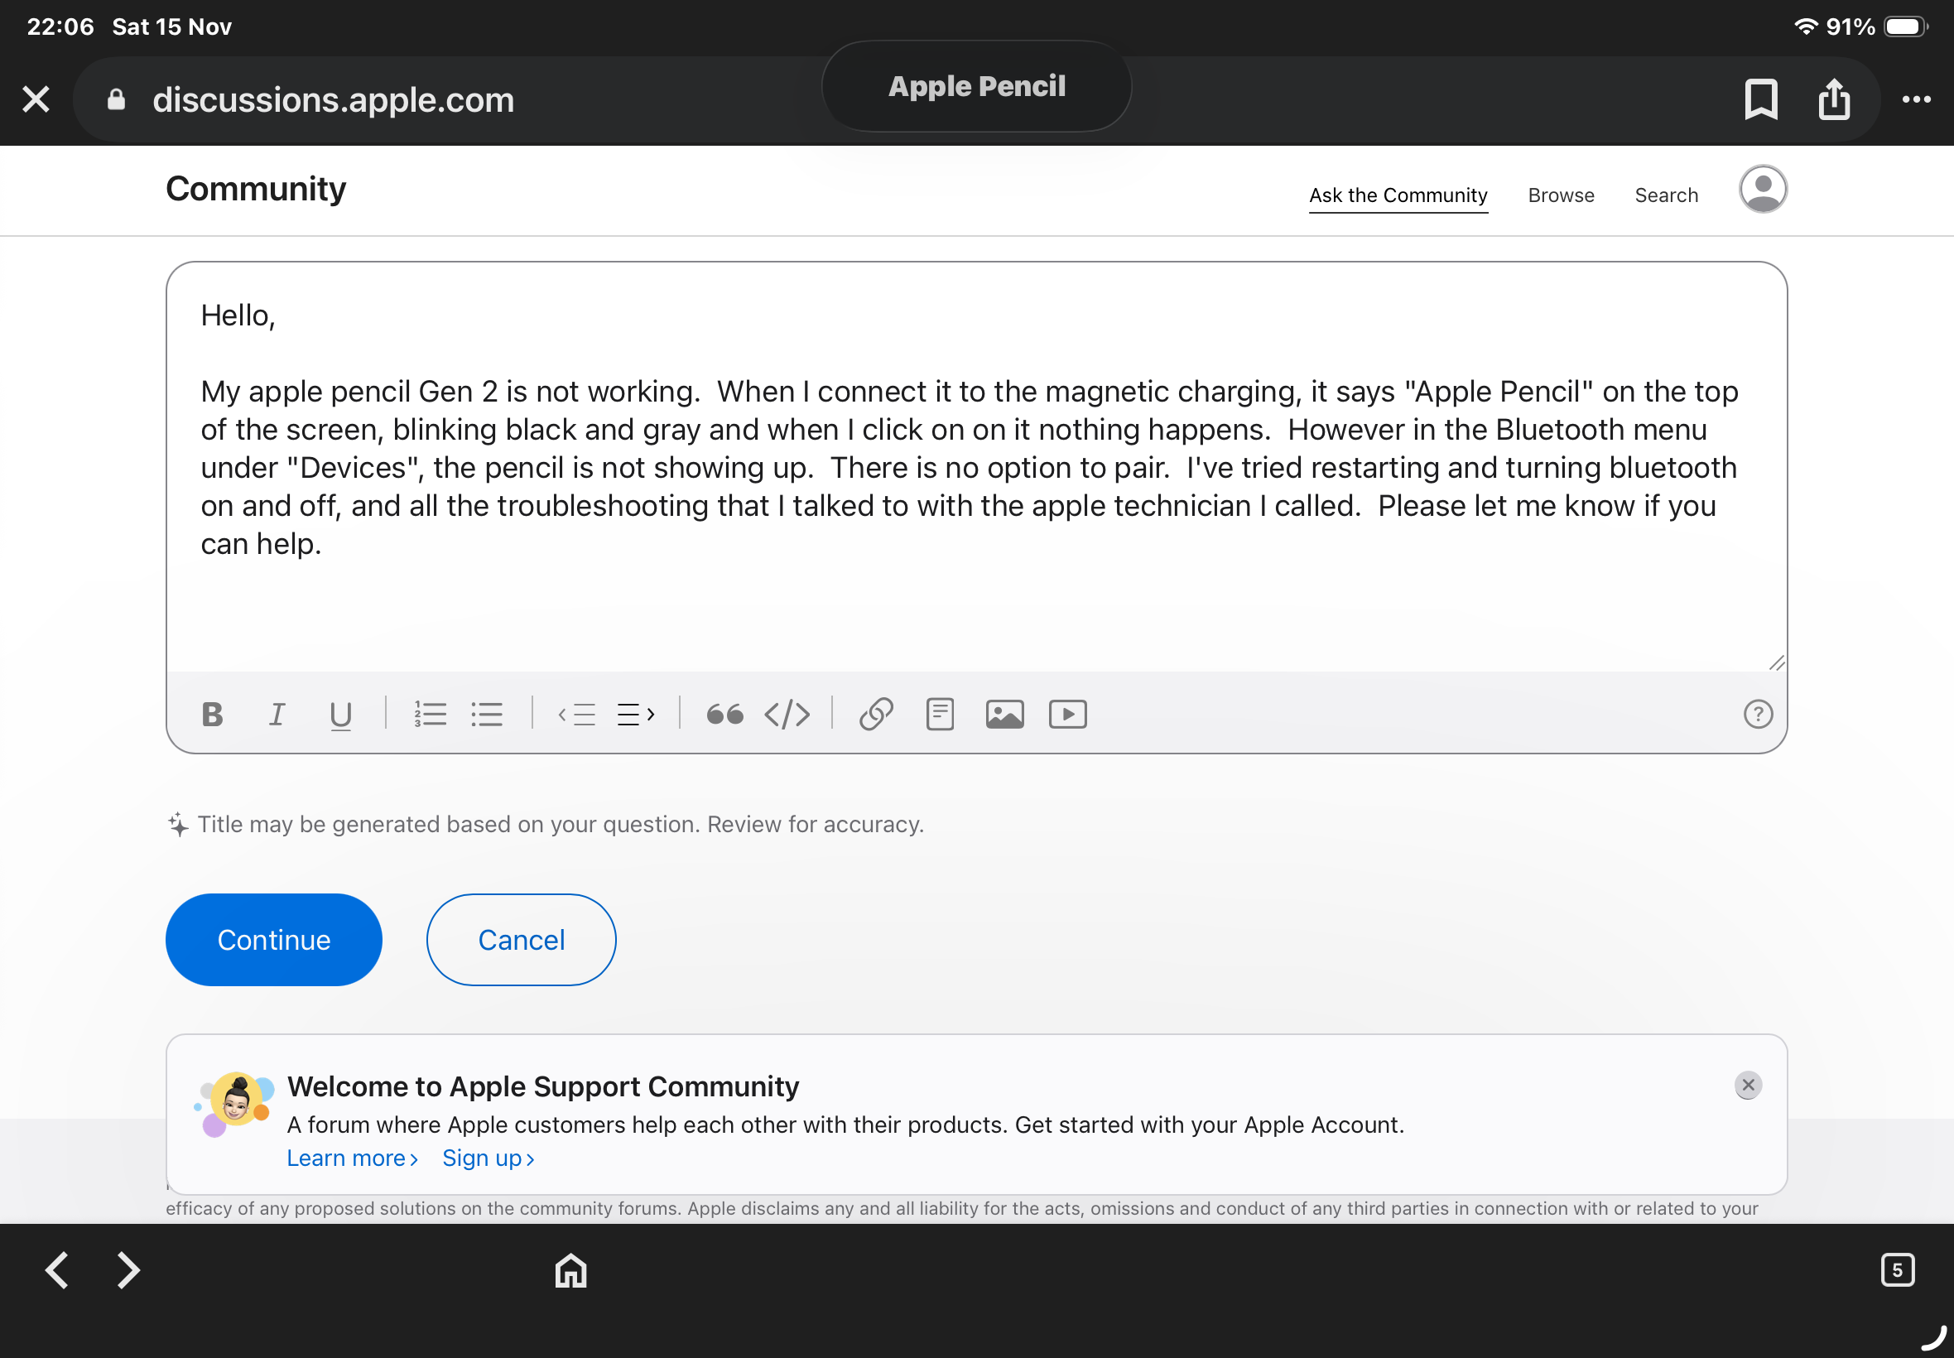Insert a bulleted list
Screen dimensions: 1954x1358
(x=487, y=714)
